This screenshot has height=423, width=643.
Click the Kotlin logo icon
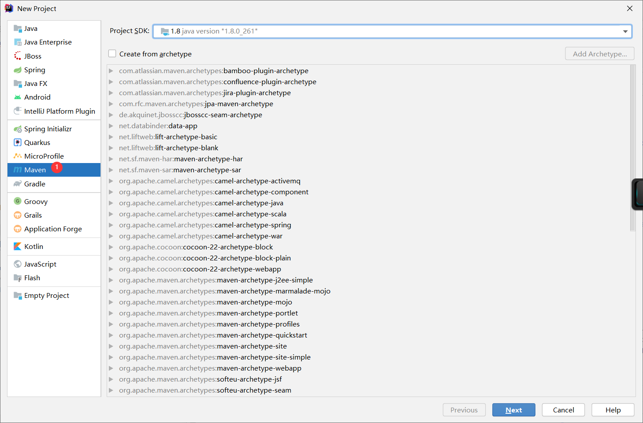(18, 246)
